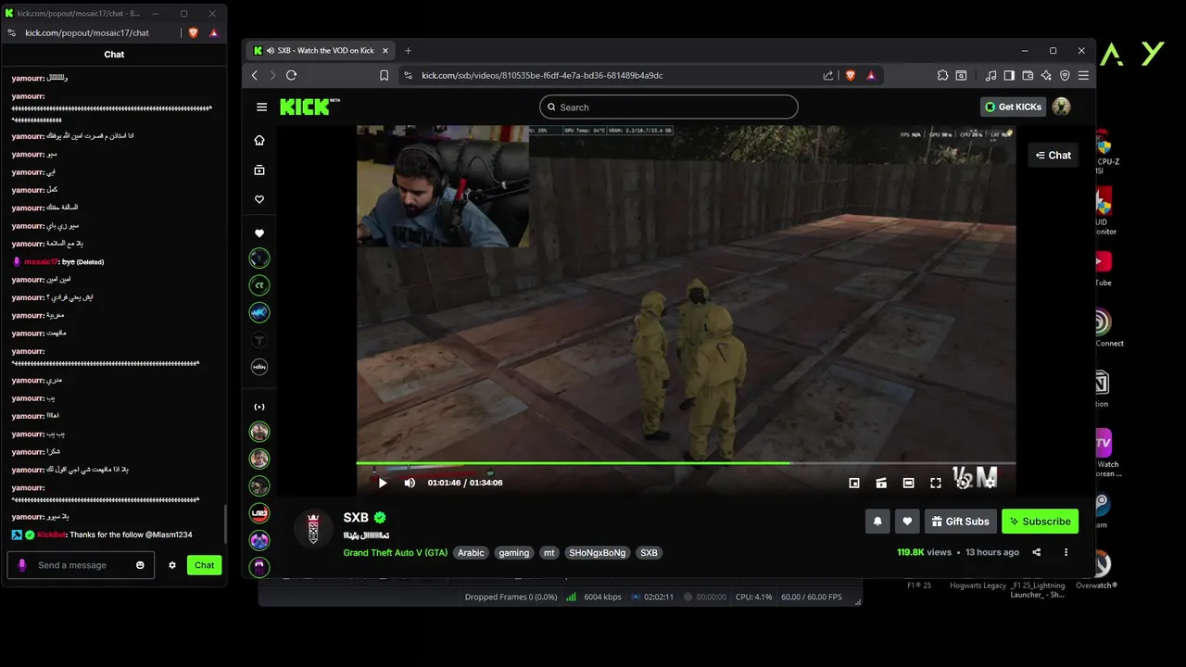
Task: Open playback speed control in player
Action: 963,483
